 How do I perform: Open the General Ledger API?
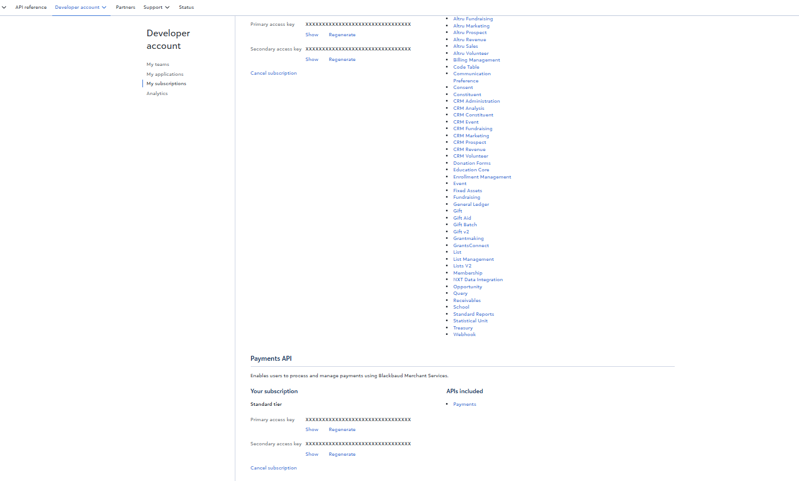click(471, 204)
